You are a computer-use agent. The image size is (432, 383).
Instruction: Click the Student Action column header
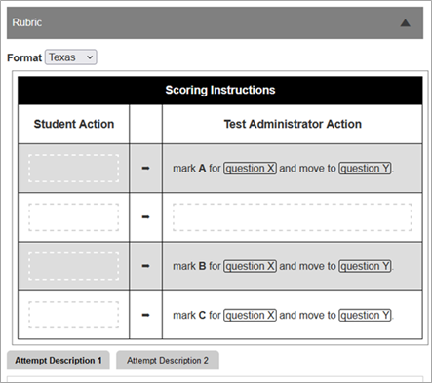(x=74, y=124)
